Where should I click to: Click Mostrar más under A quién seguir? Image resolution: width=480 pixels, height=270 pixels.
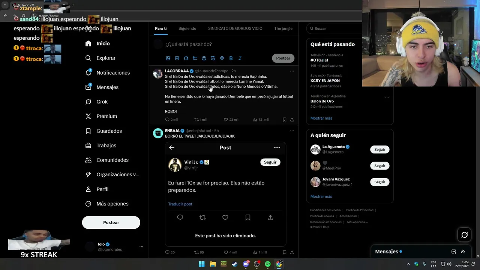coord(321,196)
